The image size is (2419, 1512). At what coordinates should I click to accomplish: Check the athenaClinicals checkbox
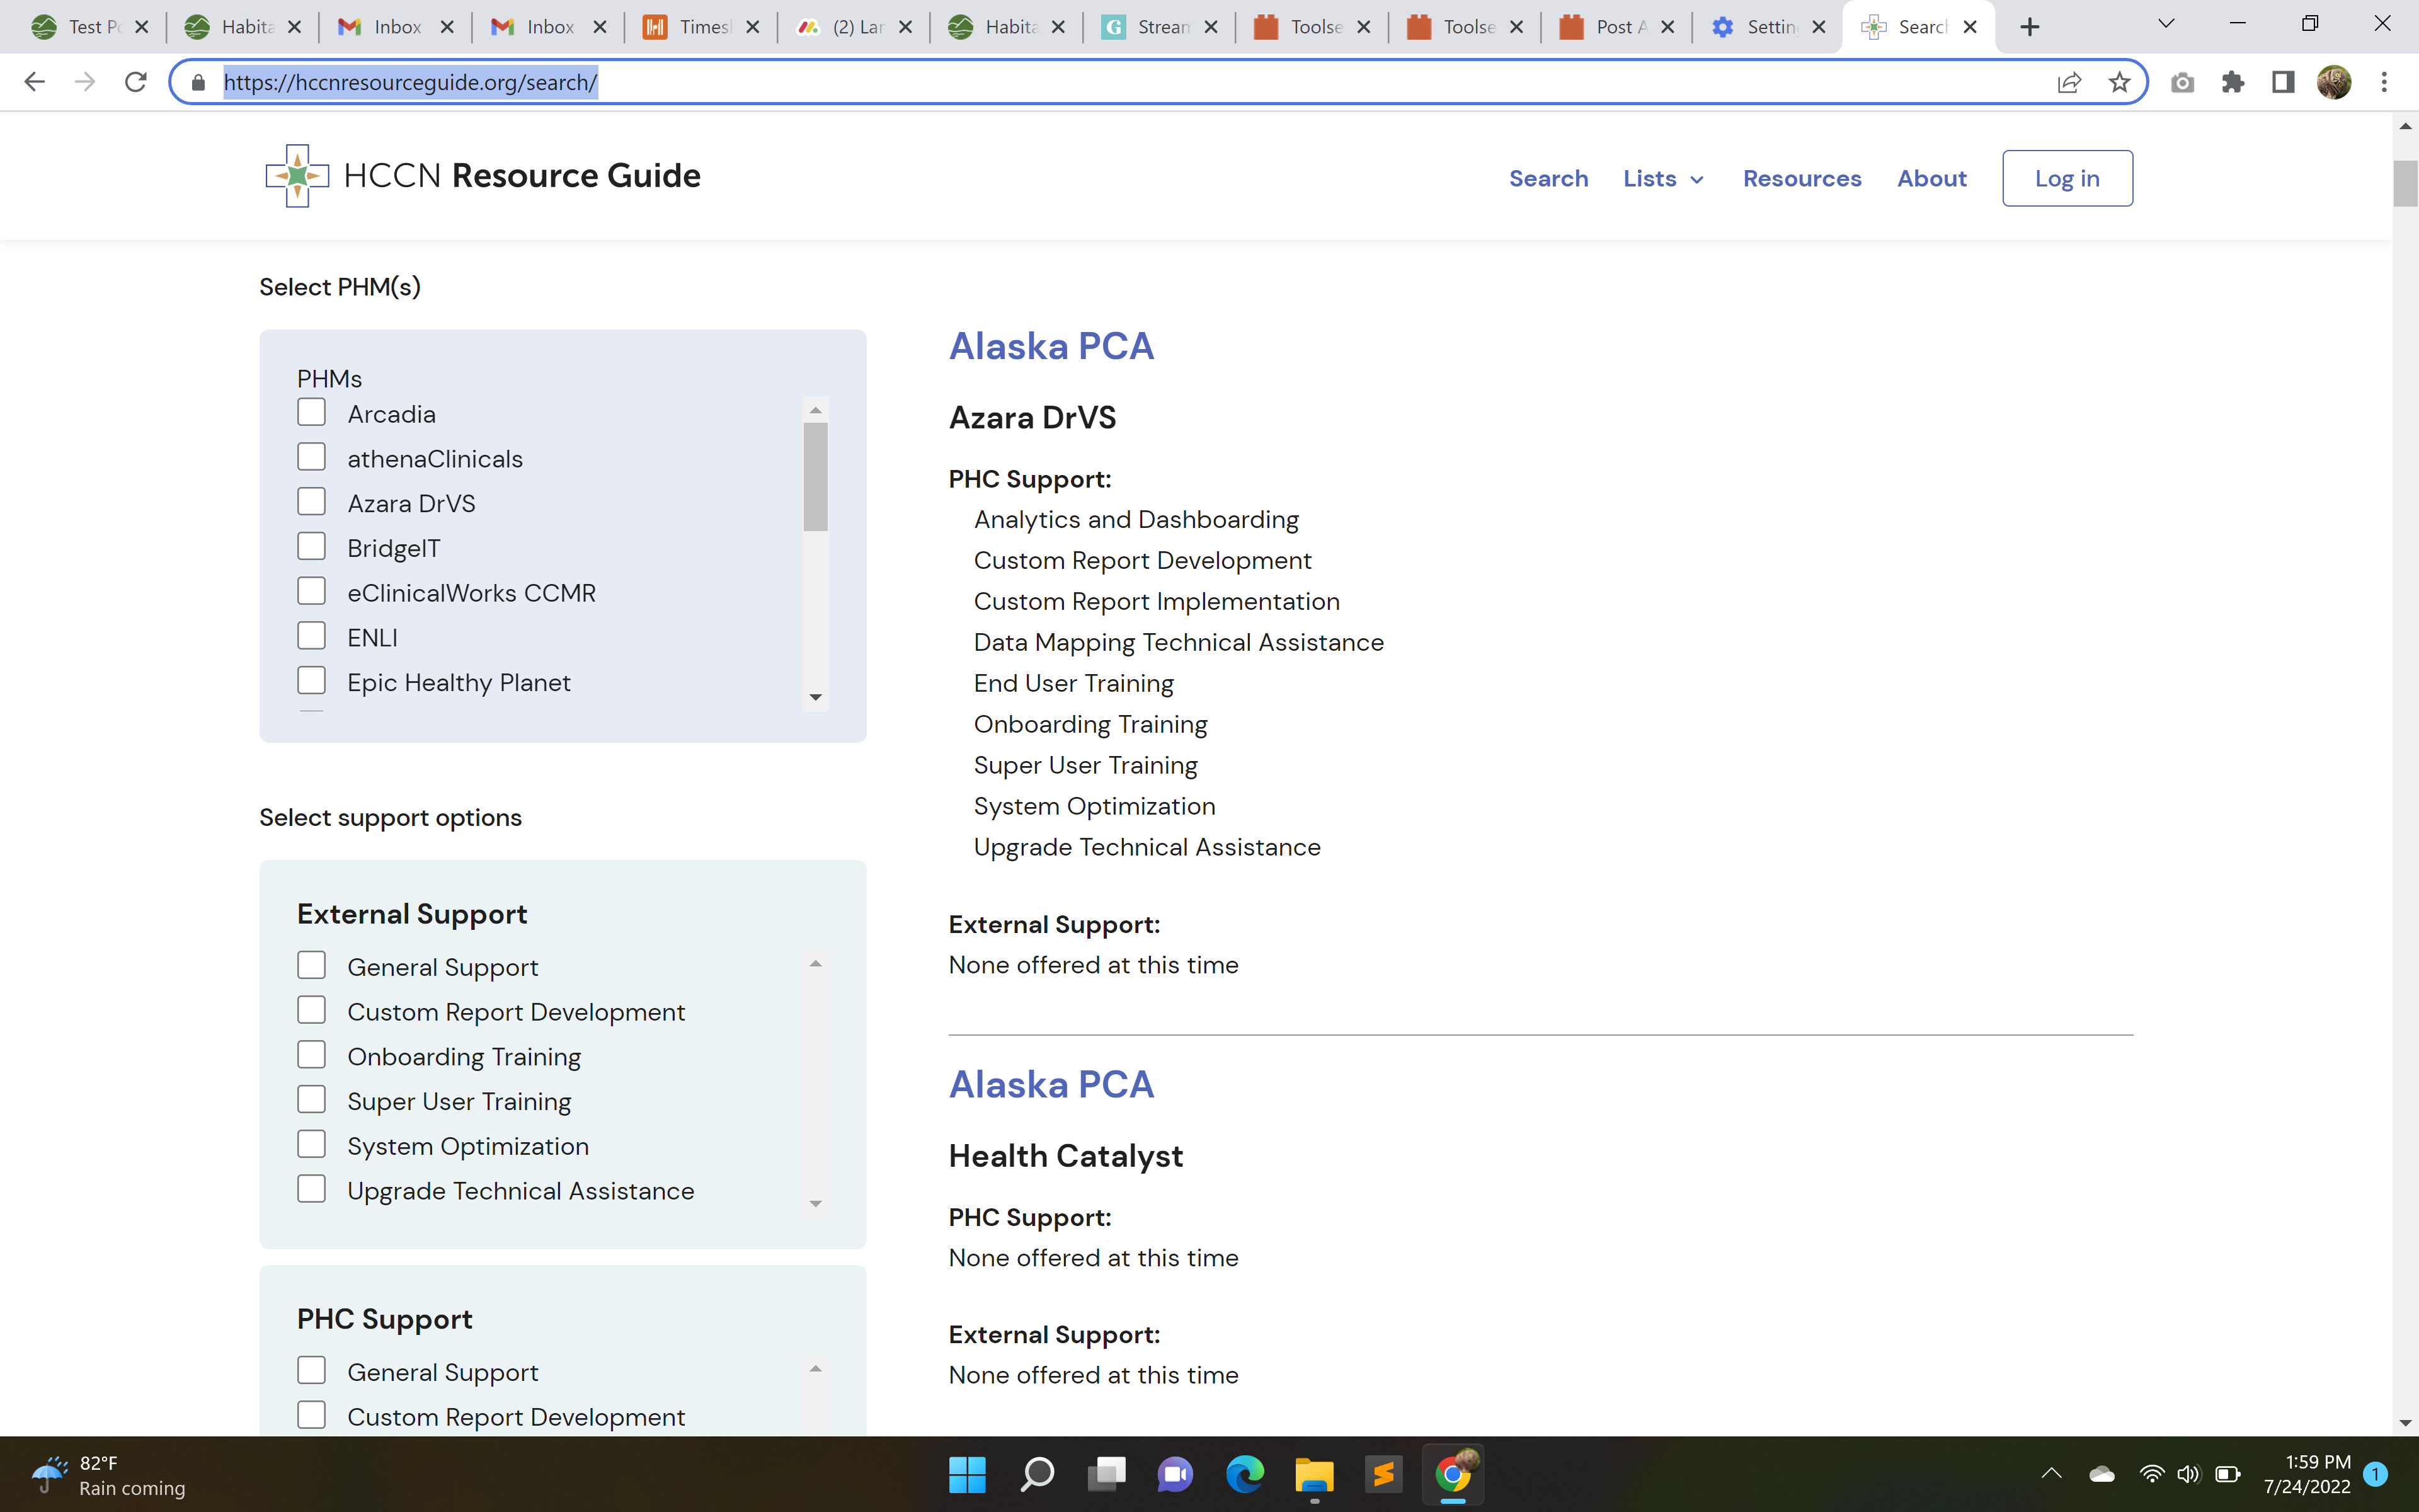(x=312, y=457)
